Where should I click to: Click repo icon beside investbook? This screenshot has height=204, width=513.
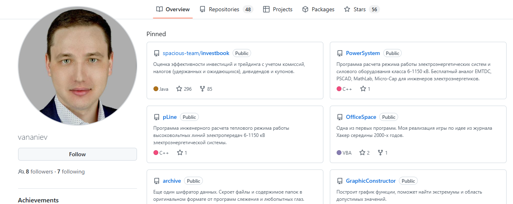click(157, 53)
